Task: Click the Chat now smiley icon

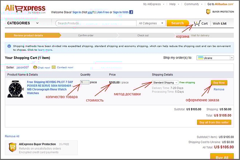Action: click(35, 67)
